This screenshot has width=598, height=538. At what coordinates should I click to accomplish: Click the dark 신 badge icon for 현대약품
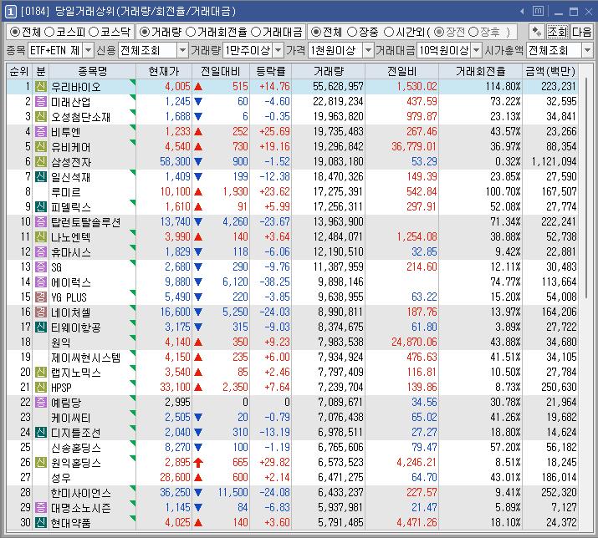pos(41,522)
